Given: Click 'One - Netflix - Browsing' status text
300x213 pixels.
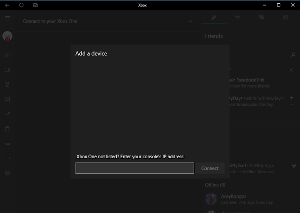Looking at the screenshot, I should tap(252, 172).
